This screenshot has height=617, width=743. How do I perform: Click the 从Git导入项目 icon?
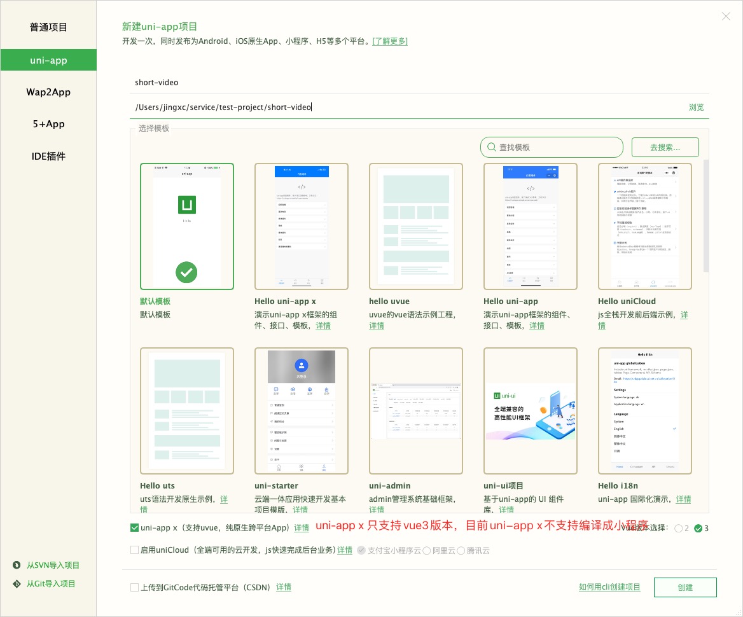click(x=17, y=584)
